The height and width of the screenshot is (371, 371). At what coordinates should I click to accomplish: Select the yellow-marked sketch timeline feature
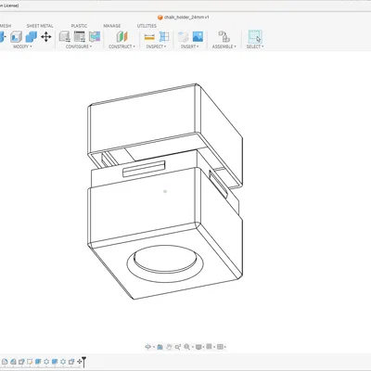[30, 362]
